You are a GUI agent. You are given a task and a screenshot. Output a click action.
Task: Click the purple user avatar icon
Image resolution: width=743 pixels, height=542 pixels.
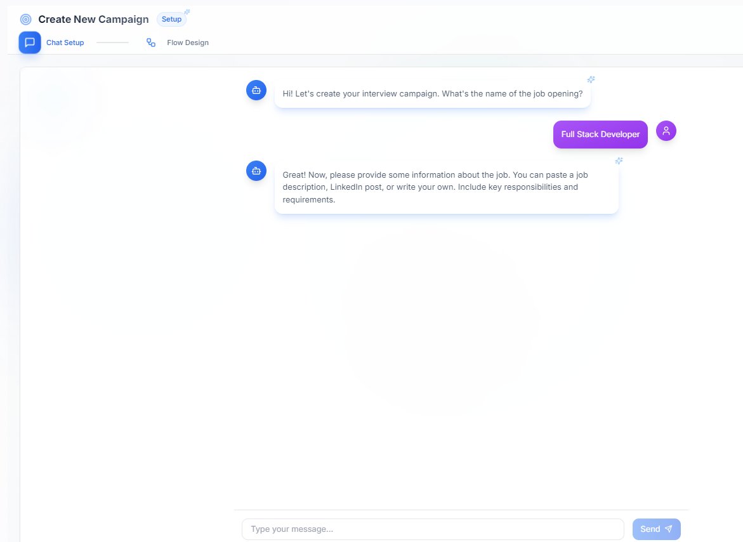point(666,131)
